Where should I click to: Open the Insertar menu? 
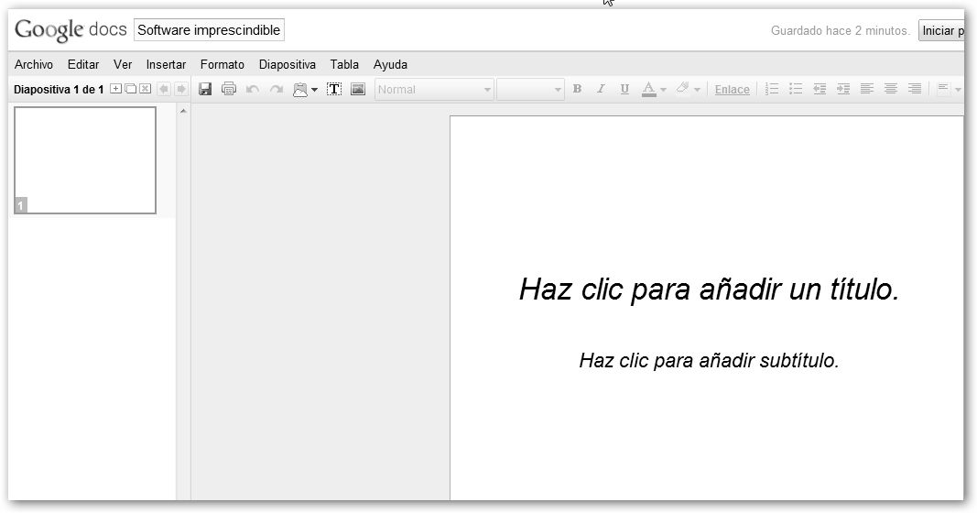point(166,65)
